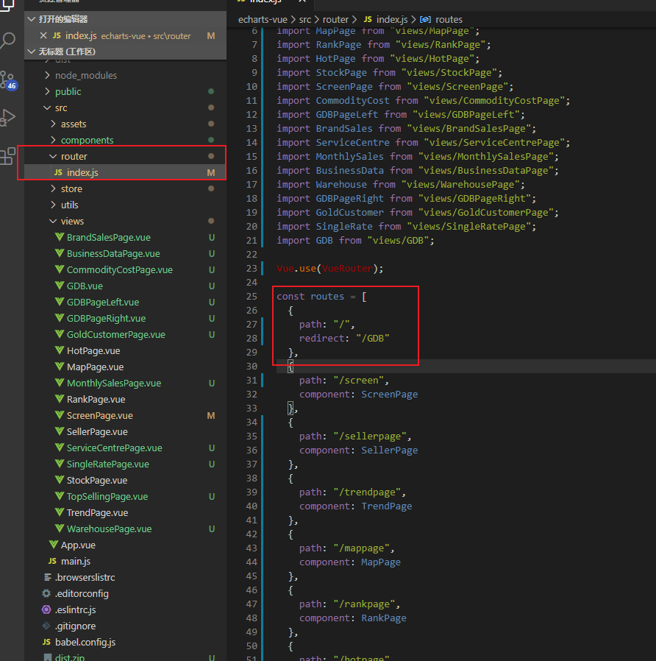The width and height of the screenshot is (656, 661).
Task: Open main.js file
Action: pyautogui.click(x=125, y=561)
